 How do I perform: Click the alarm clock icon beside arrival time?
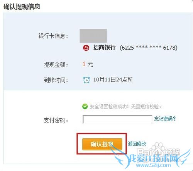(x=86, y=80)
